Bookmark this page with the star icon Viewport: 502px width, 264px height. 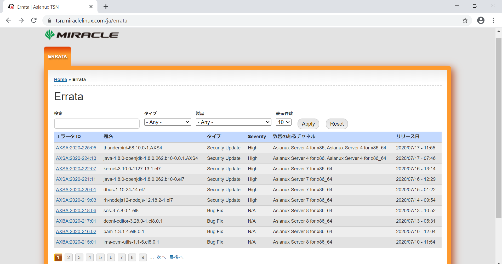point(465,20)
